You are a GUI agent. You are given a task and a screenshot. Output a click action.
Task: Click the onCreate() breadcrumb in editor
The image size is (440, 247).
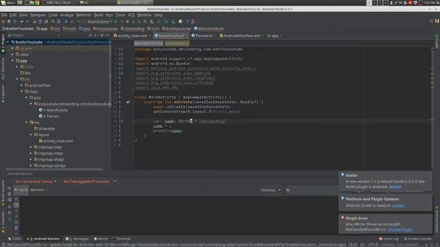[177, 43]
